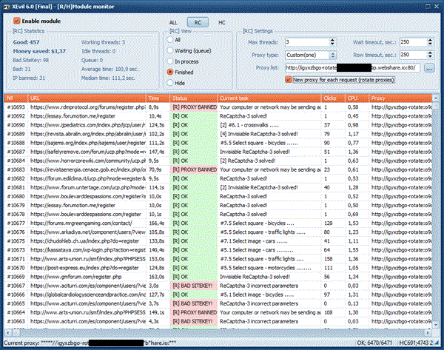Select row #10681 forum.untertage.com

coord(218,187)
